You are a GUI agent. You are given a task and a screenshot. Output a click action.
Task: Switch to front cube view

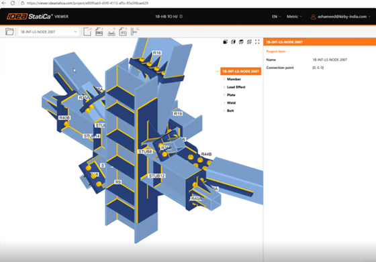225,42
